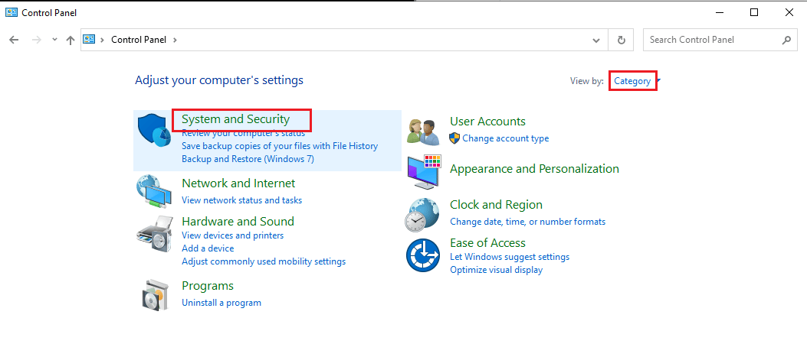Open the Hardware and Sound printer icon
The width and height of the screenshot is (807, 357).
tap(154, 232)
